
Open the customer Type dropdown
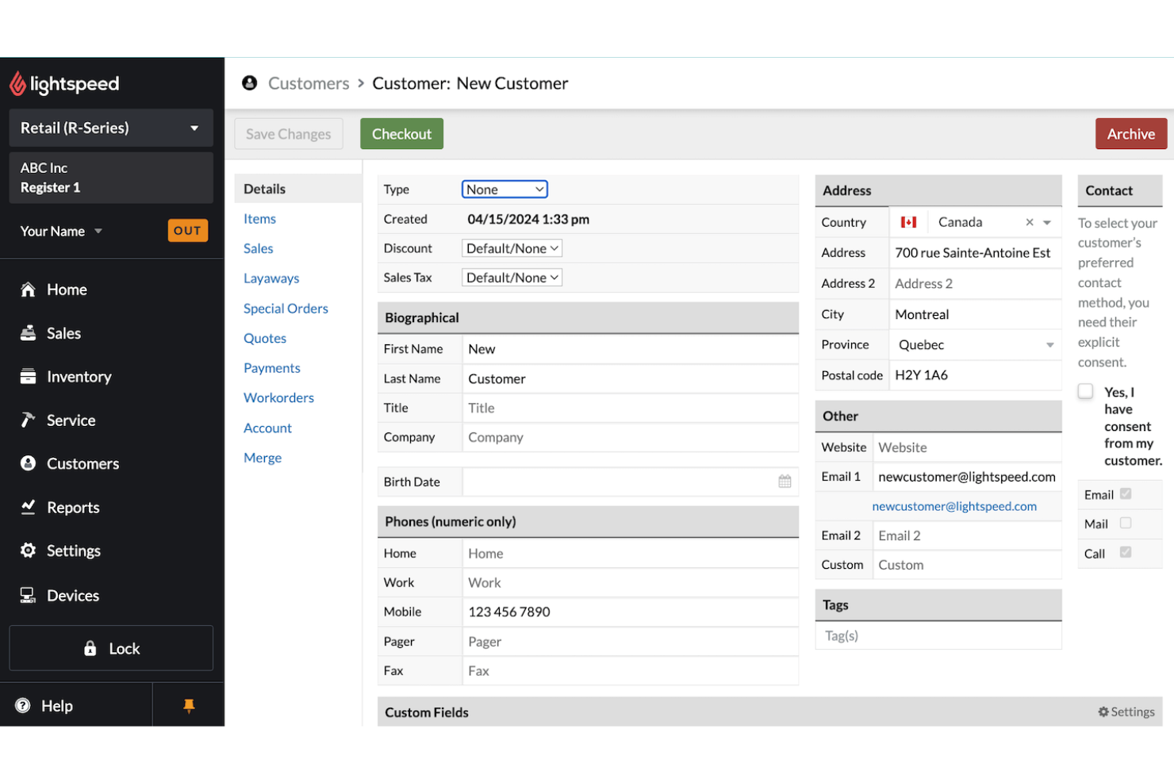point(505,189)
